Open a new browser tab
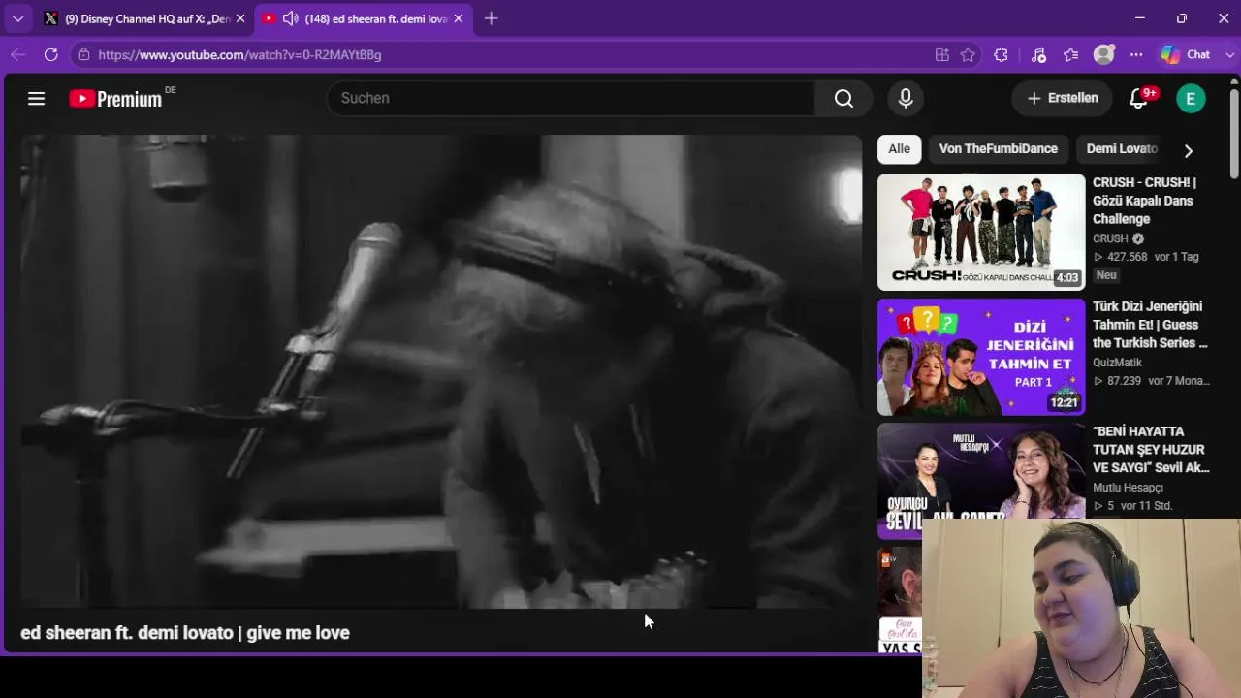The height and width of the screenshot is (698, 1241). point(492,18)
